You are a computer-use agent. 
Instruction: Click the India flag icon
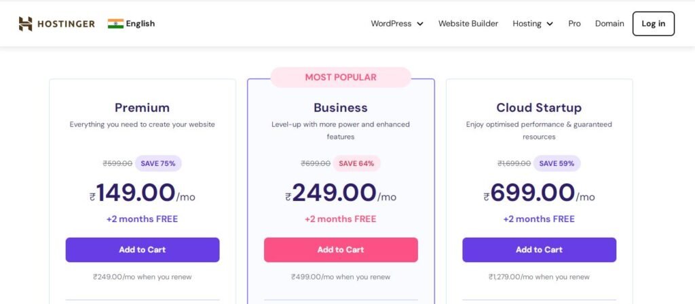115,24
